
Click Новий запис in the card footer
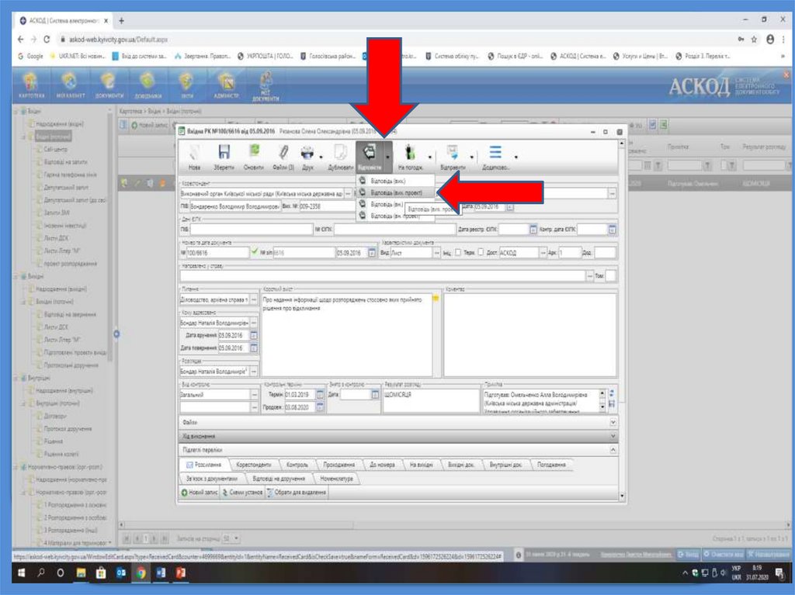[x=200, y=492]
